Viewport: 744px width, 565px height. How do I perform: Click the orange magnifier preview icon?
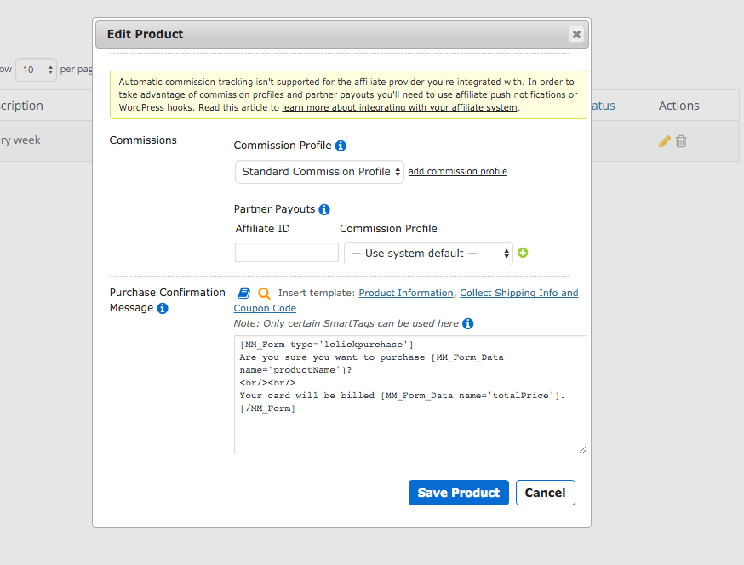click(264, 294)
